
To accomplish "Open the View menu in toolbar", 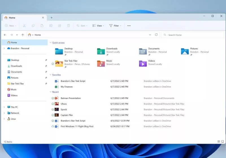I will [98, 26].
